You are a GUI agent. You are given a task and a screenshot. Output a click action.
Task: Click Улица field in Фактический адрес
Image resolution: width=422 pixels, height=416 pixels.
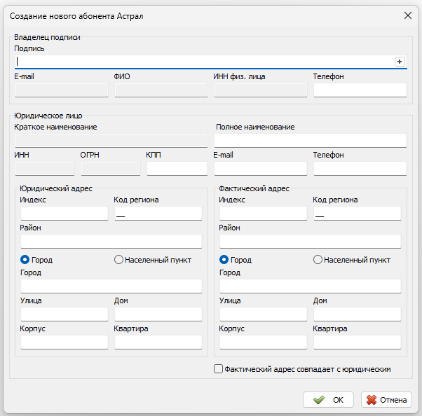click(x=264, y=314)
